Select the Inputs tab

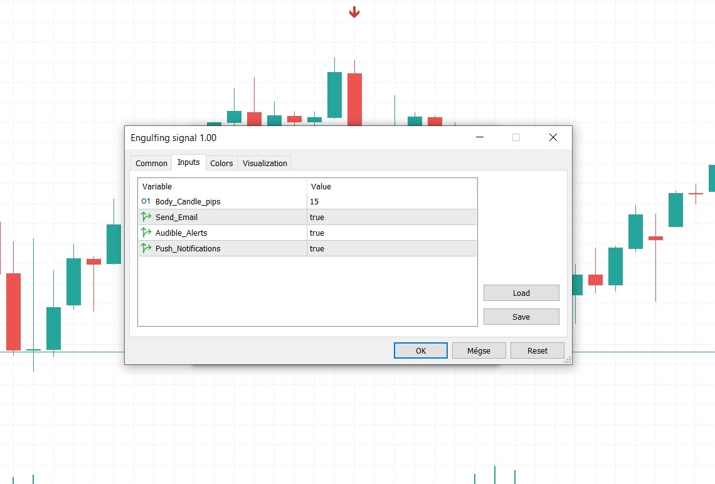188,162
